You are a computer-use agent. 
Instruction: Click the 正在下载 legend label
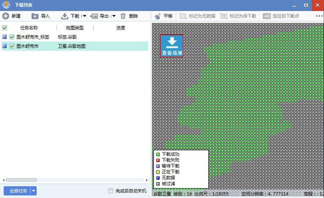click(x=170, y=172)
